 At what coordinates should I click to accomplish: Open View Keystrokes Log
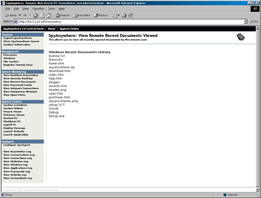click(x=17, y=152)
